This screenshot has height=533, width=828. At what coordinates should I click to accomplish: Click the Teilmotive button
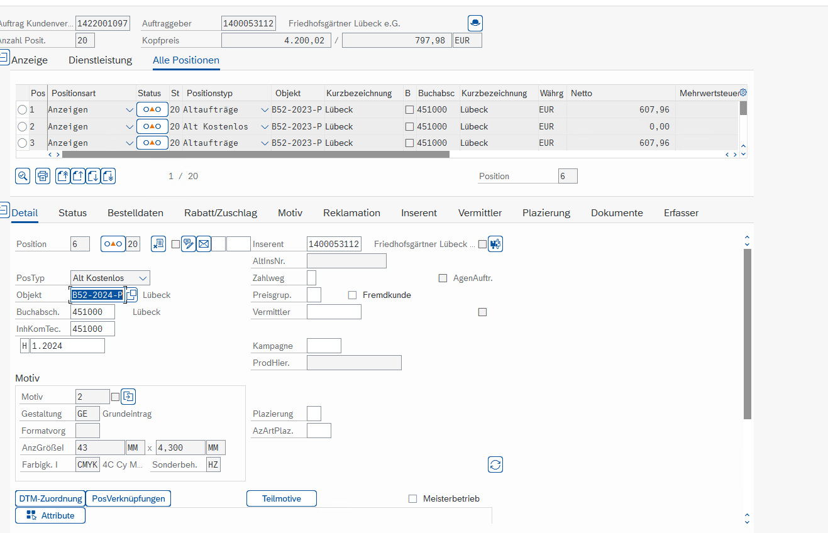(282, 498)
